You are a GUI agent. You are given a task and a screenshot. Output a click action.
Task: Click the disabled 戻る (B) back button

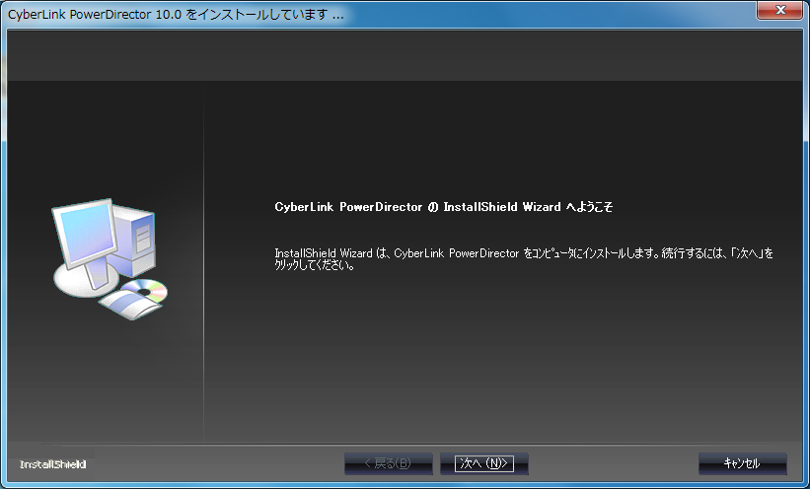coord(389,463)
